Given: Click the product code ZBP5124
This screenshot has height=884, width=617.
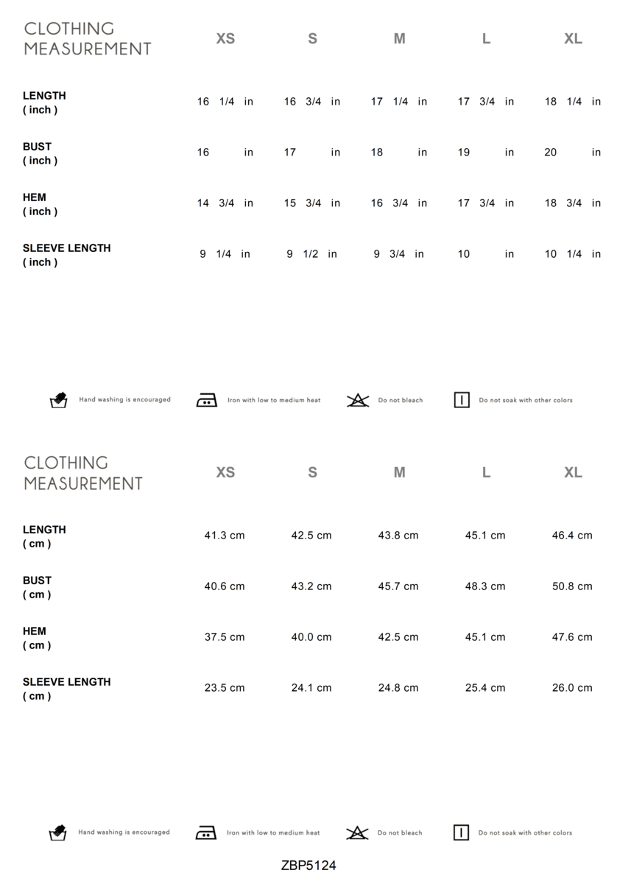Looking at the screenshot, I should [308, 866].
